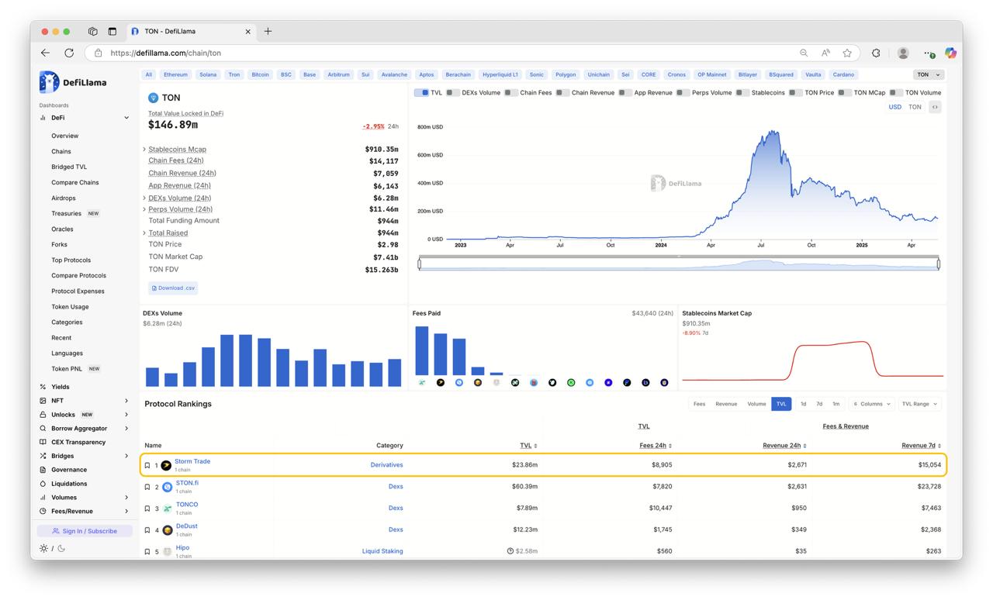Click the Liquidations droplet icon

[x=43, y=484]
